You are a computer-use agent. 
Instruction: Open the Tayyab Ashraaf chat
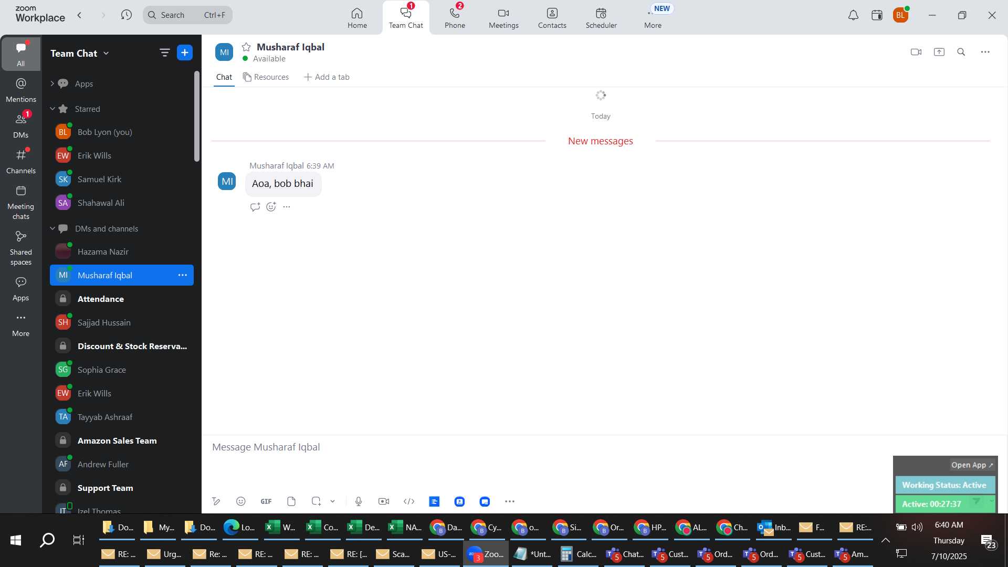(121, 417)
